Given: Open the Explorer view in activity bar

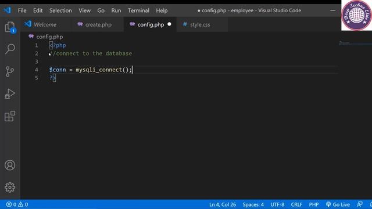Looking at the screenshot, I should (10, 27).
